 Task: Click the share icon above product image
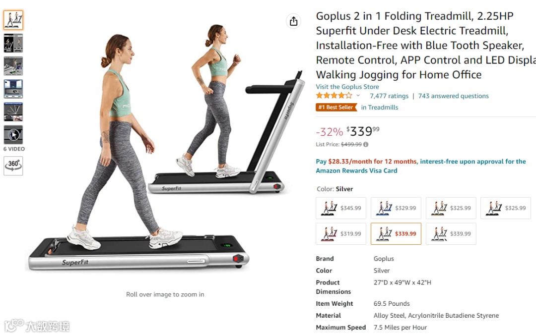click(293, 21)
